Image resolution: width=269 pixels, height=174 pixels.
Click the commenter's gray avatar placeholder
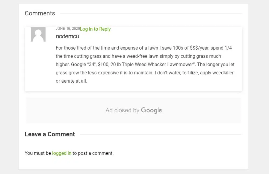38,34
